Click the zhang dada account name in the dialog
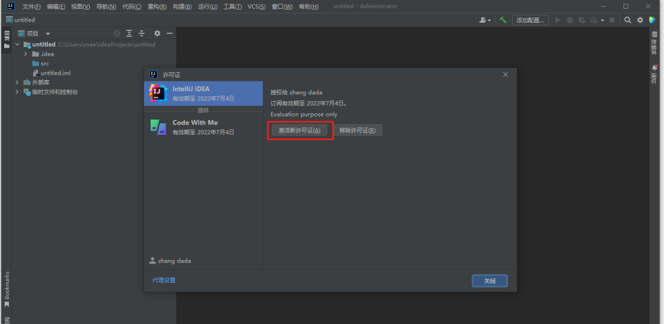The height and width of the screenshot is (324, 664). [x=174, y=261]
